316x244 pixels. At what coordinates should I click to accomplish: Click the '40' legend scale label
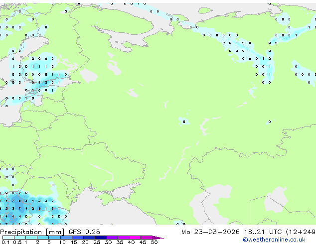pos(131,242)
